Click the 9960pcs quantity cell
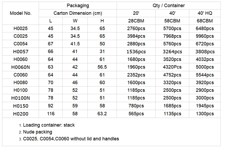This screenshot has height=148, width=225. 204,36
